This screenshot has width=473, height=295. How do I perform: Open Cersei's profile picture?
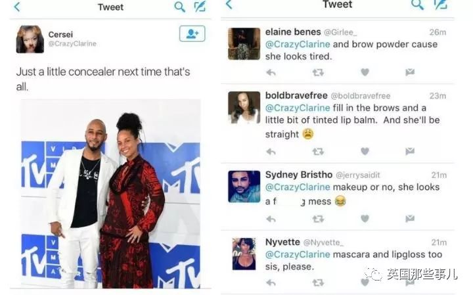30,39
